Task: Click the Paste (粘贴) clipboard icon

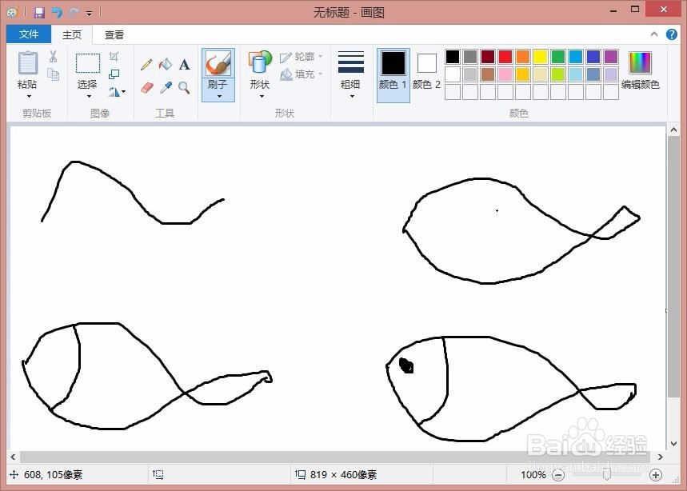Action: point(27,63)
